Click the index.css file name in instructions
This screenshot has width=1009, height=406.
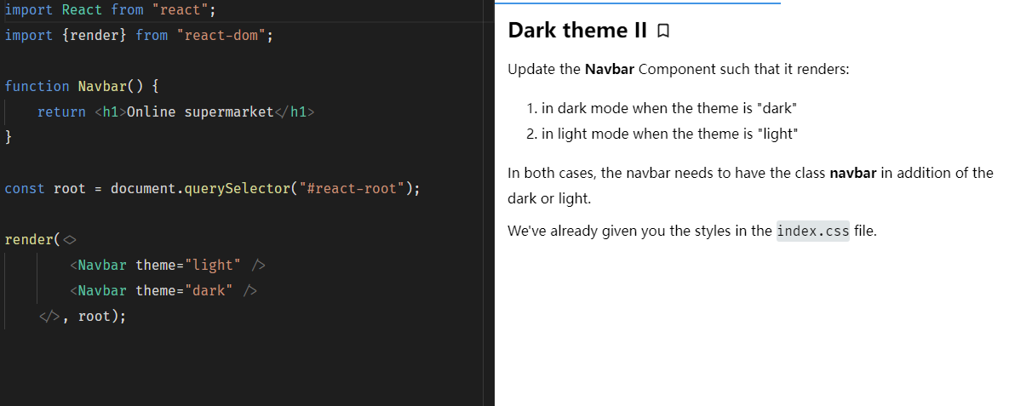point(812,231)
